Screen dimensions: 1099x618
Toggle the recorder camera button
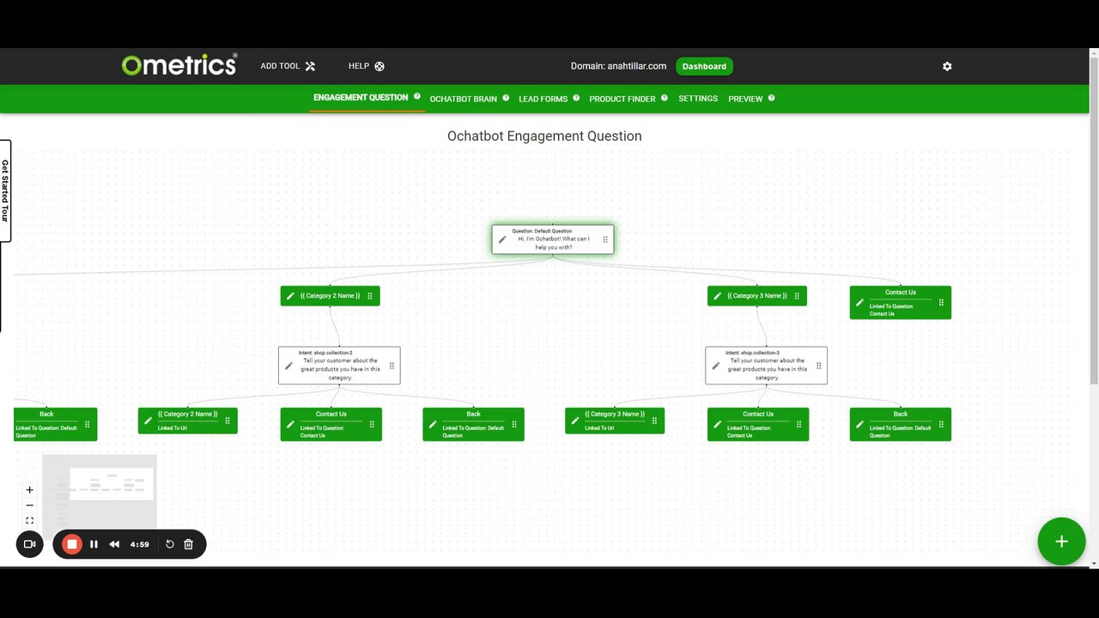29,544
